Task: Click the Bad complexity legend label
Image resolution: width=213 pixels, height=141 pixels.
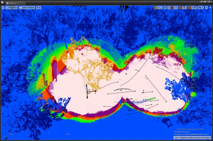Action: pyautogui.click(x=68, y=134)
